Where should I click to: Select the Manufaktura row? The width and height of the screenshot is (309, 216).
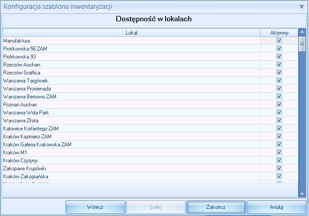[150, 40]
